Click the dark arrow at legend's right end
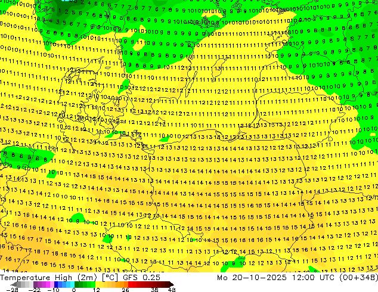 point(171,284)
